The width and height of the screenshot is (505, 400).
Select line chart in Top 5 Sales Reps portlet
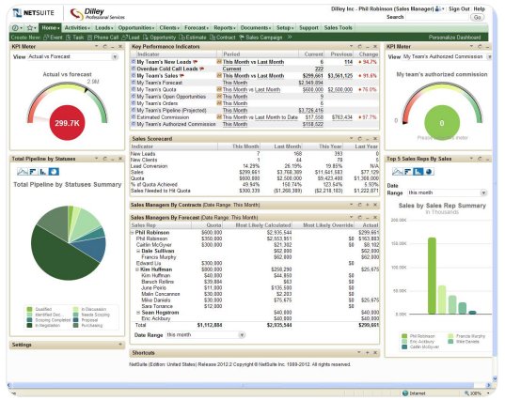(x=398, y=172)
